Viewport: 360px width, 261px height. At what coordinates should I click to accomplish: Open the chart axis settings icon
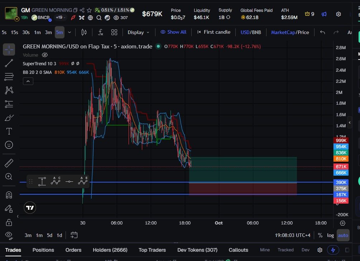(342, 223)
